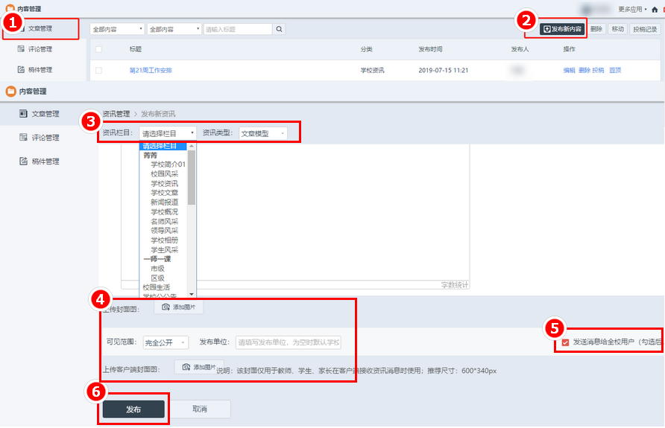Click the home icon next to 更多应用
This screenshot has width=665, height=428.
(x=655, y=9)
